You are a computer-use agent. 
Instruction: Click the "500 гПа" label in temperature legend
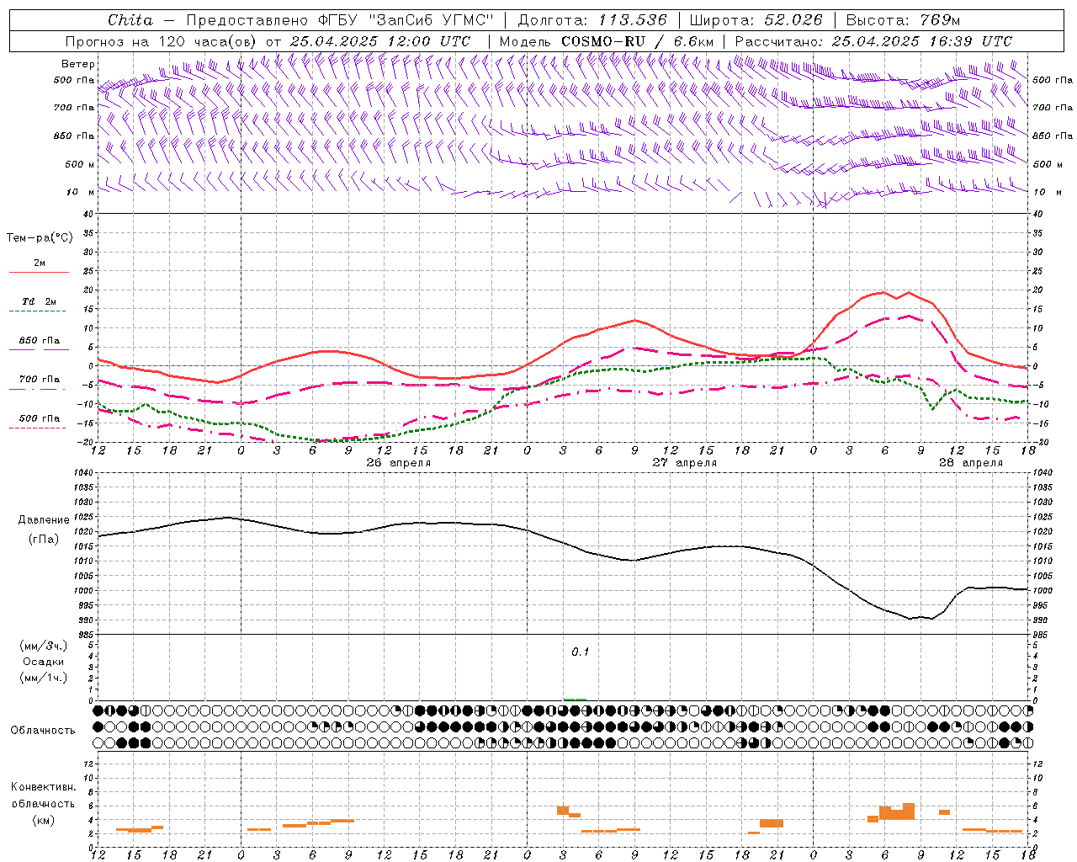pos(39,418)
